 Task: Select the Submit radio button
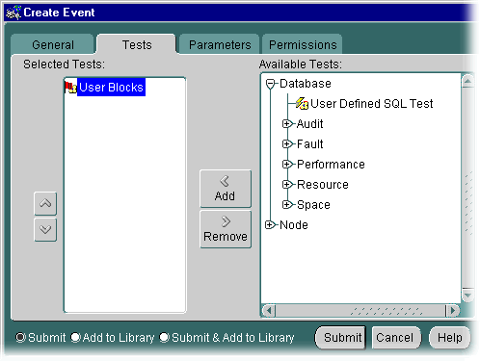pos(20,338)
